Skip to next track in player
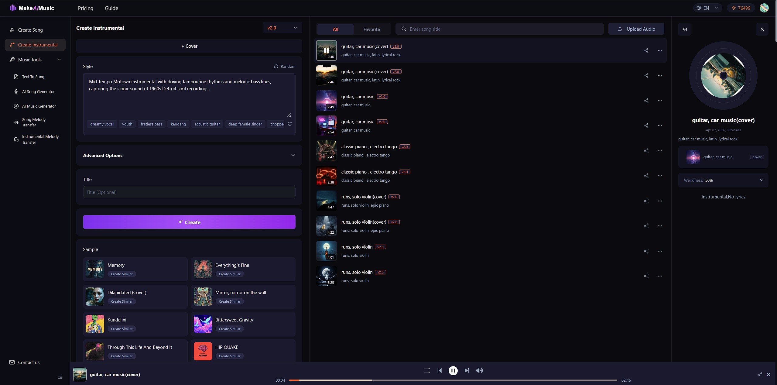Screen dimensions: 777x385 (x=467, y=370)
